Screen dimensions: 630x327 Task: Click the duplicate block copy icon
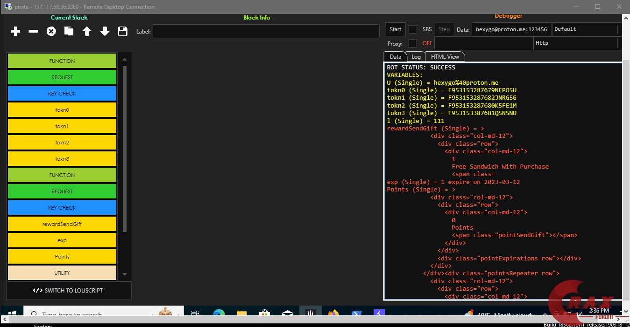coord(69,31)
